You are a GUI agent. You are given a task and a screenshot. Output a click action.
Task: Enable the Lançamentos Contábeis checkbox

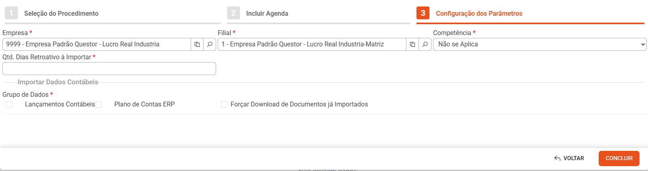click(x=9, y=104)
